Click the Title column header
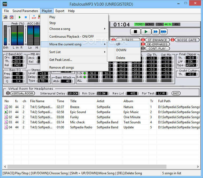The width and height of the screenshot is (203, 178). (x=82, y=101)
